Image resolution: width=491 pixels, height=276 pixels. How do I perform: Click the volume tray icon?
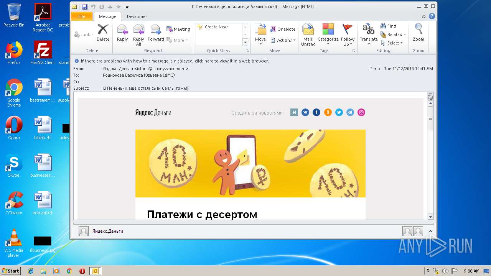(x=445, y=271)
